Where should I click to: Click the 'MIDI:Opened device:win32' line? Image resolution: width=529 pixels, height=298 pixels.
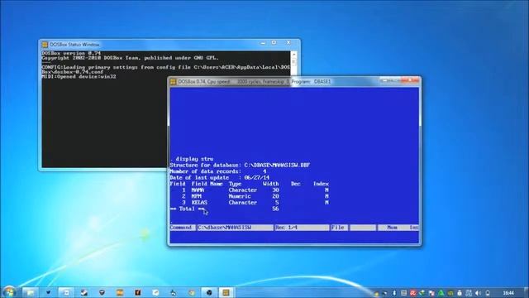pos(79,77)
